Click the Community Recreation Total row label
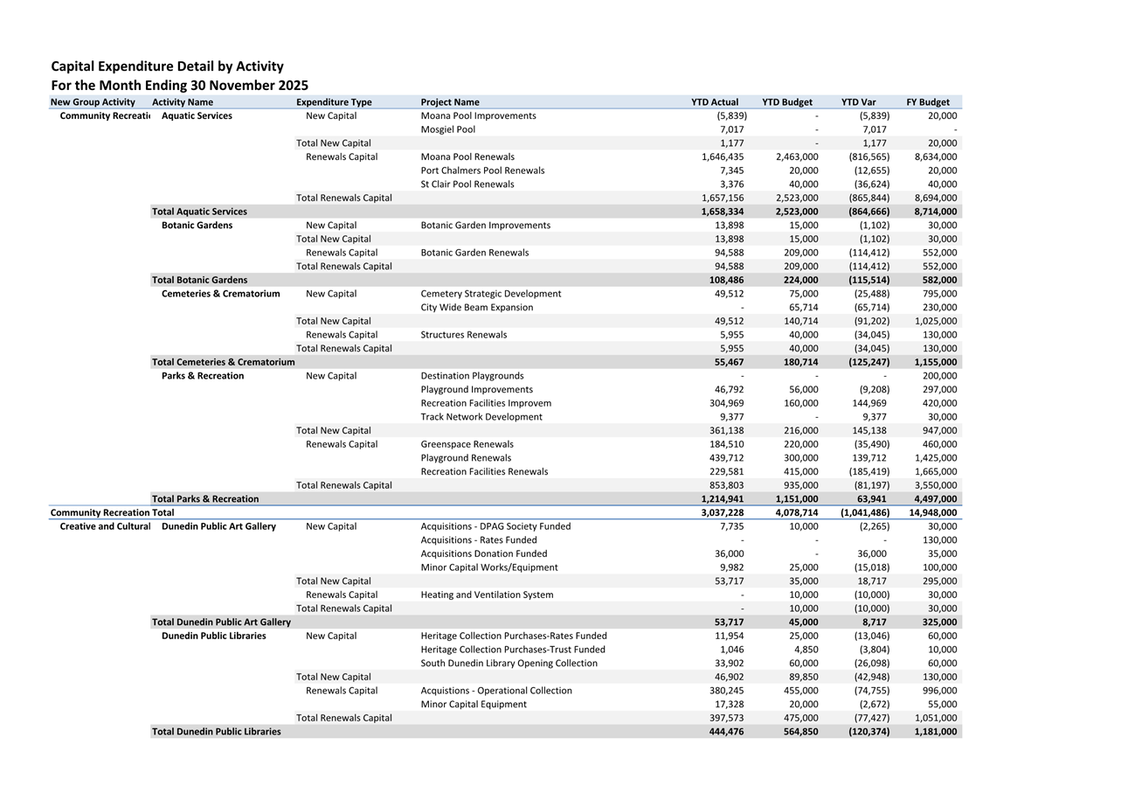1121x793 pixels. 112,512
